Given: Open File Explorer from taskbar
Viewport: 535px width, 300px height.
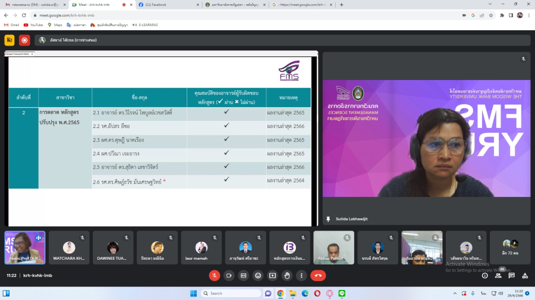Looking at the screenshot, I should click(x=292, y=293).
